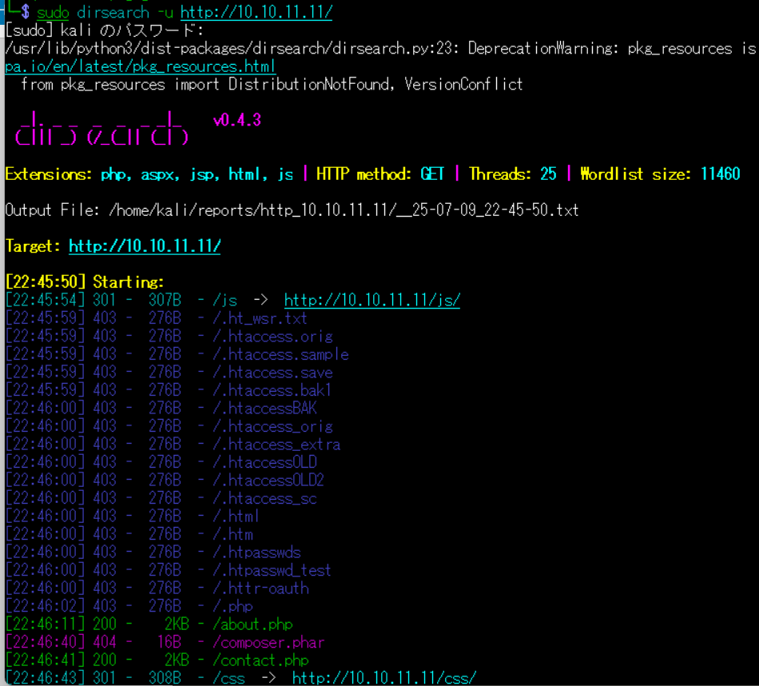Click the Threads value 25
The height and width of the screenshot is (686, 759).
click(546, 174)
